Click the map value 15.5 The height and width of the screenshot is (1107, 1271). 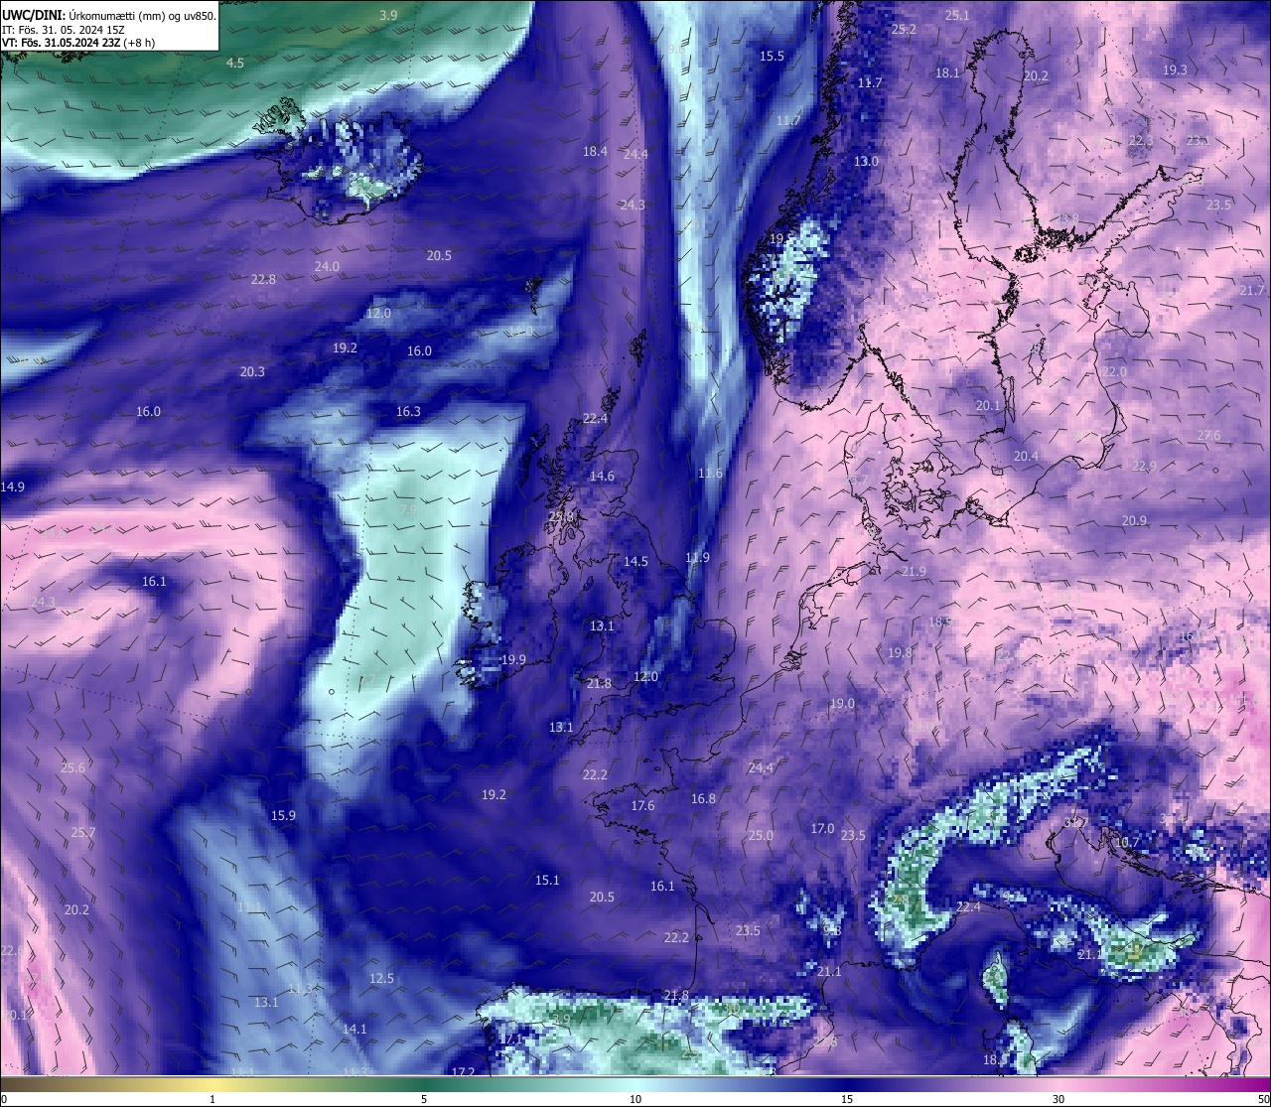click(x=772, y=57)
